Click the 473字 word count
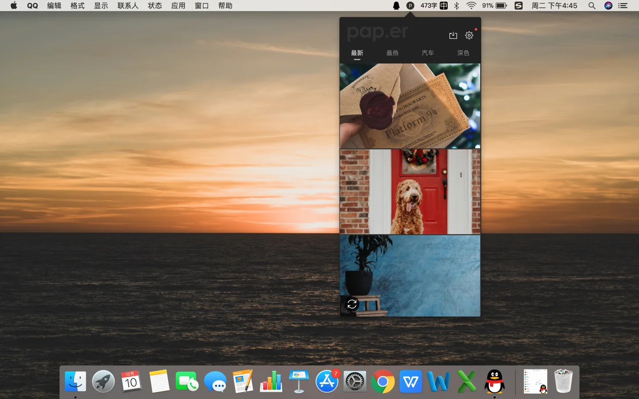 tap(428, 5)
